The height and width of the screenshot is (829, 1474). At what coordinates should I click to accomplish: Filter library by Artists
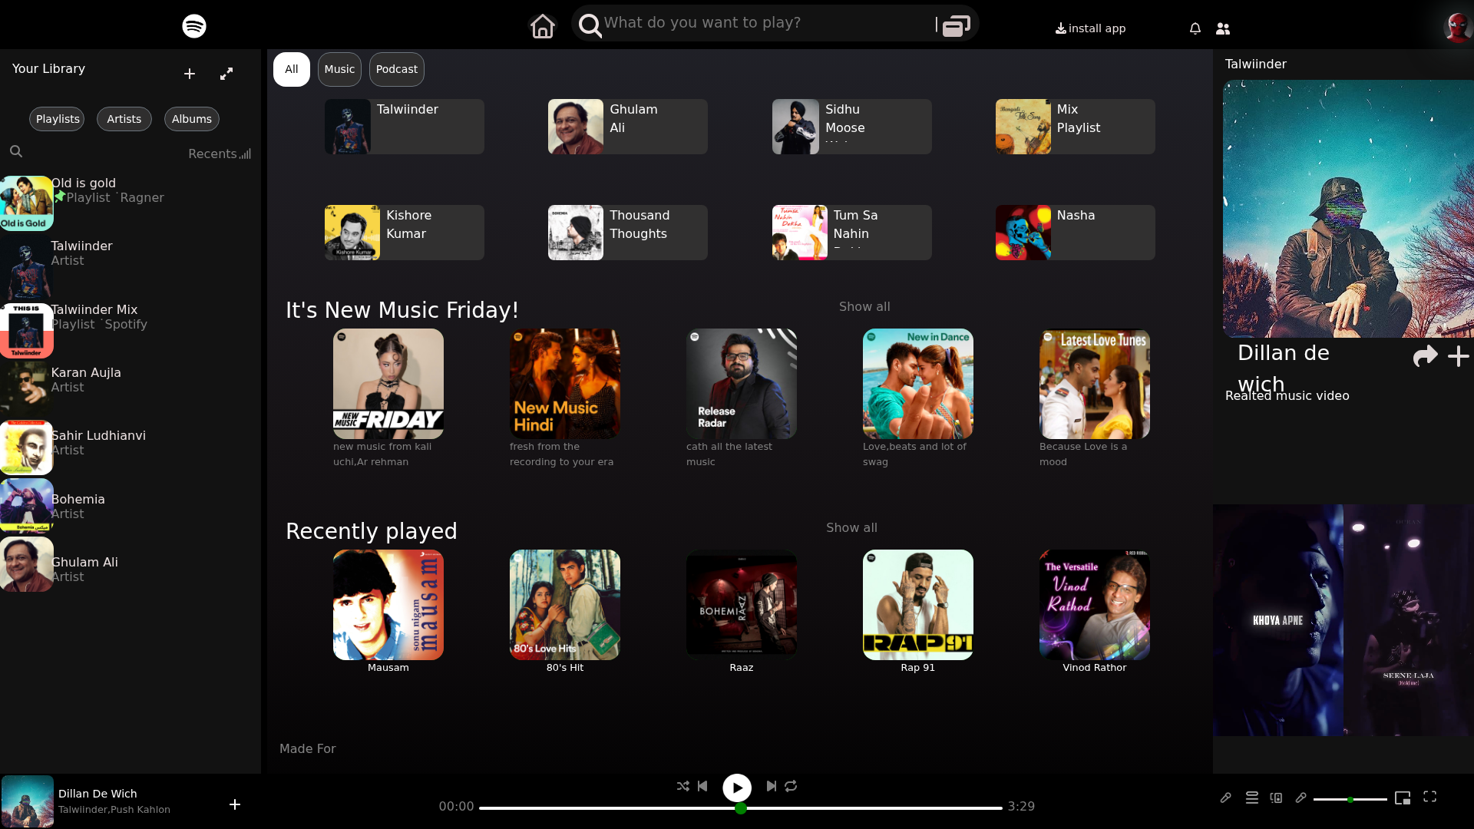point(124,119)
